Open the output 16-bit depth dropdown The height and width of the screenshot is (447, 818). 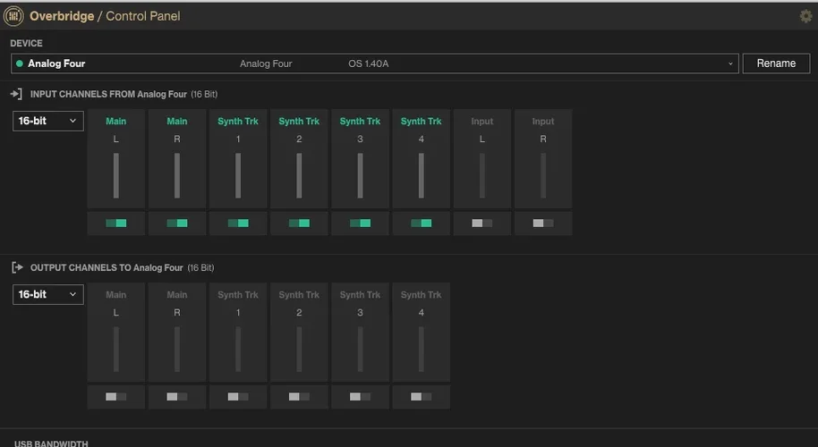48,294
